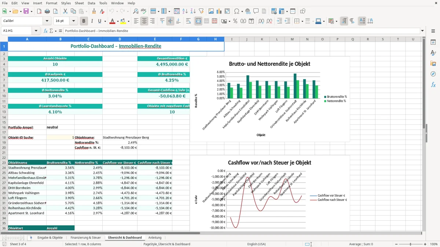Open the Sidebar Navigator panel
Screen dimensions: 440x247
tap(433, 74)
